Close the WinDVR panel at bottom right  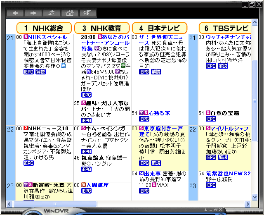pyautogui.click(x=221, y=210)
